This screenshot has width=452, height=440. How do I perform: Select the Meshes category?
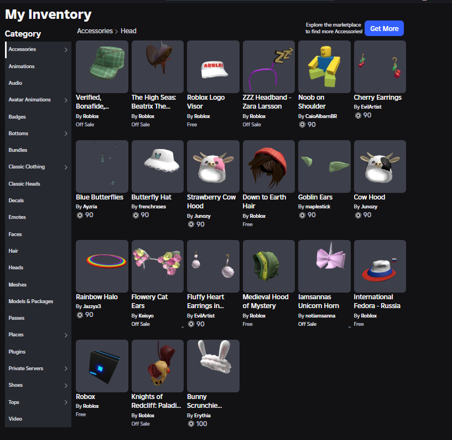coord(38,285)
